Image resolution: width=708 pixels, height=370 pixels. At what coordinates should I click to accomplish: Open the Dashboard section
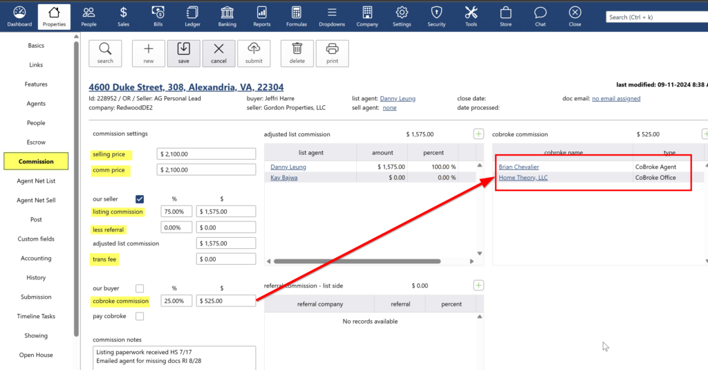pos(19,17)
